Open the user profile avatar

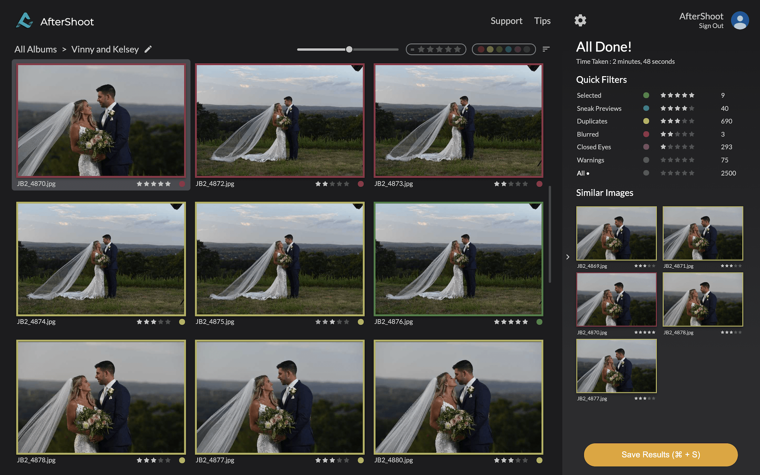[x=740, y=20]
